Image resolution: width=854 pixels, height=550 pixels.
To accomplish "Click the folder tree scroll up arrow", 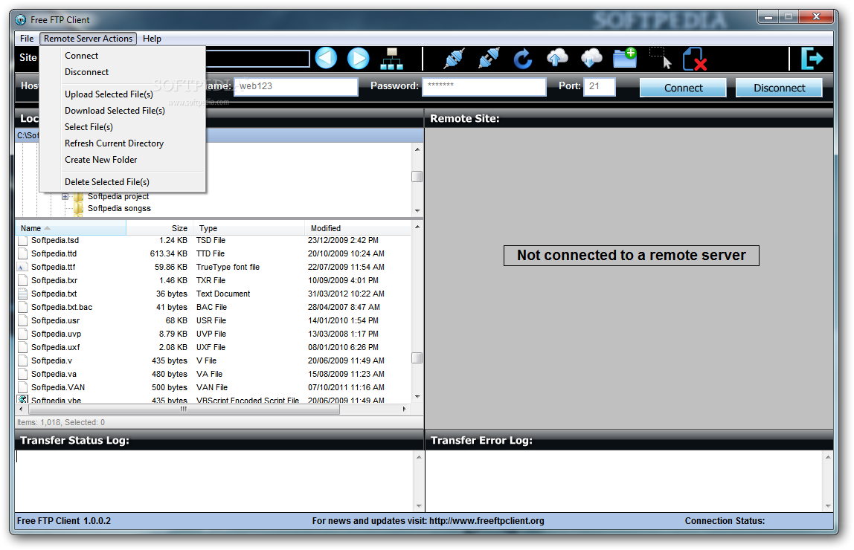I will click(x=417, y=149).
